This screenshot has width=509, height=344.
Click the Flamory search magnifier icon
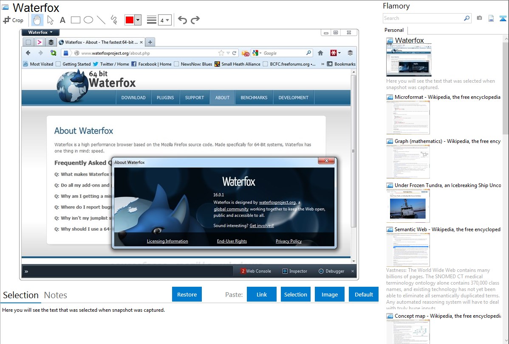tap(467, 18)
